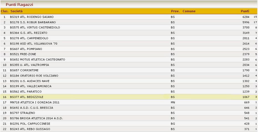Select BG291 POL. CAPPUCCINESE row
The image size is (258, 132).
(129, 124)
